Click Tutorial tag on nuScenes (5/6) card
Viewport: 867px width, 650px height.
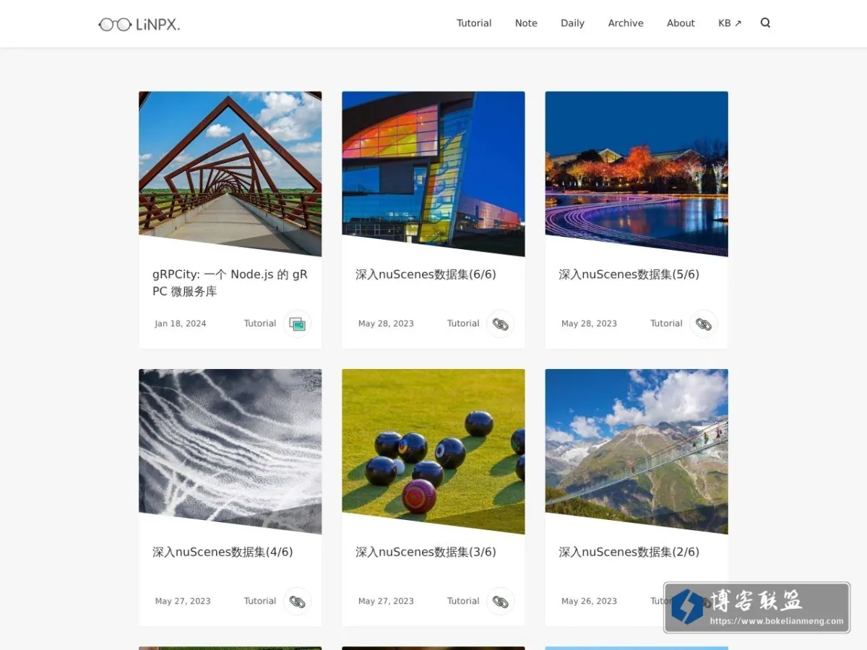tap(666, 324)
